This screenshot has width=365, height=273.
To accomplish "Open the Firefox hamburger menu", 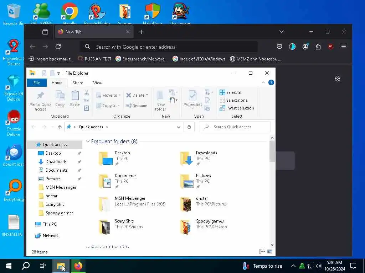I will (x=343, y=47).
